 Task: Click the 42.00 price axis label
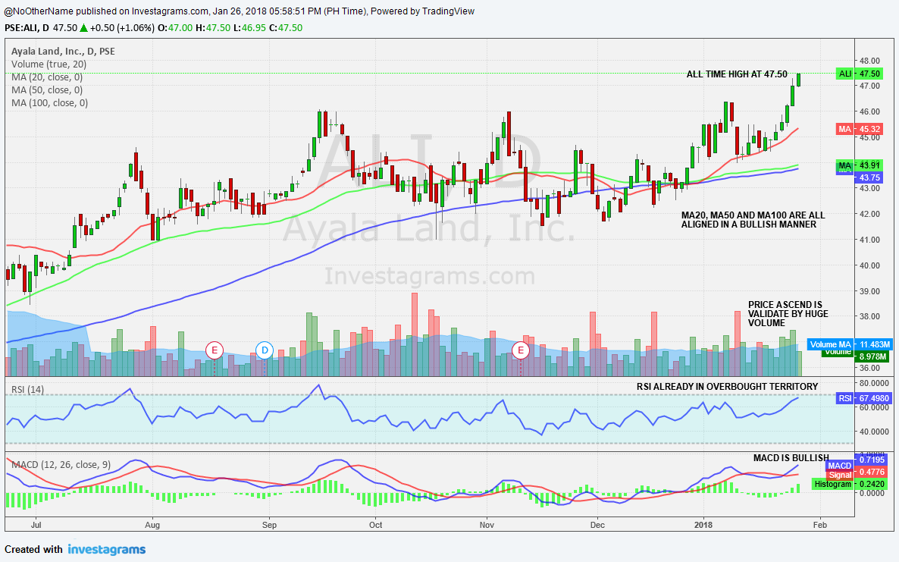tap(869, 214)
